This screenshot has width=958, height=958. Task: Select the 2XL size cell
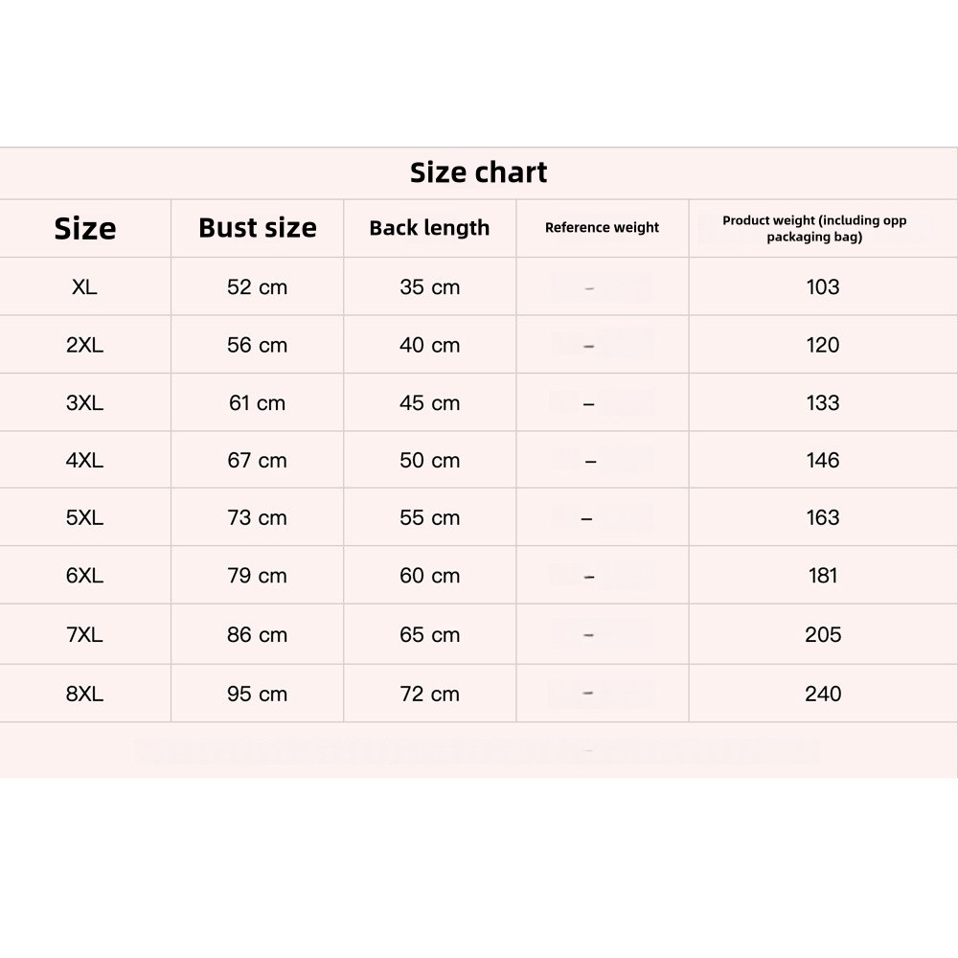point(84,345)
